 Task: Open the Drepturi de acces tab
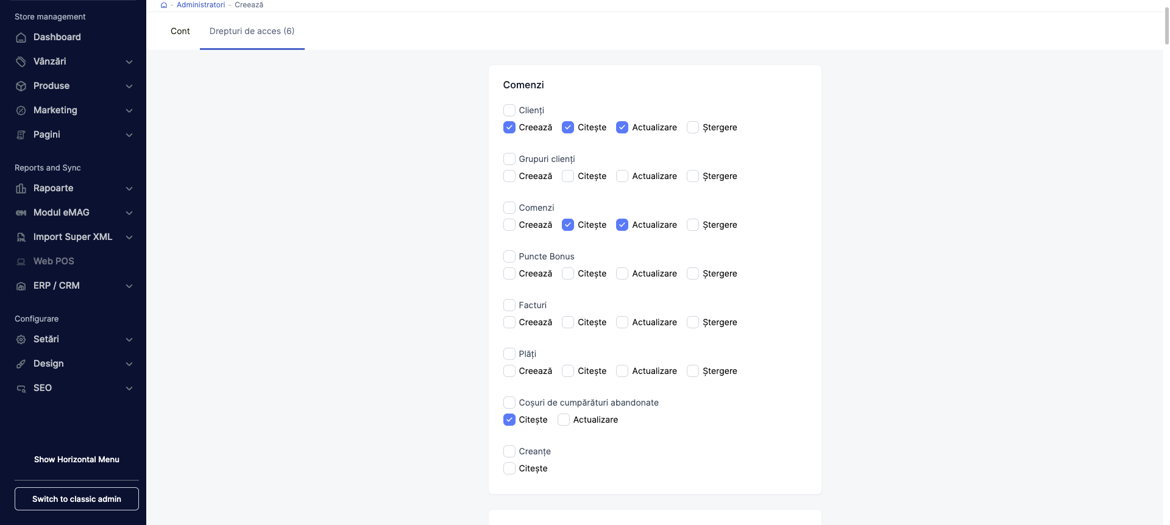tap(252, 31)
